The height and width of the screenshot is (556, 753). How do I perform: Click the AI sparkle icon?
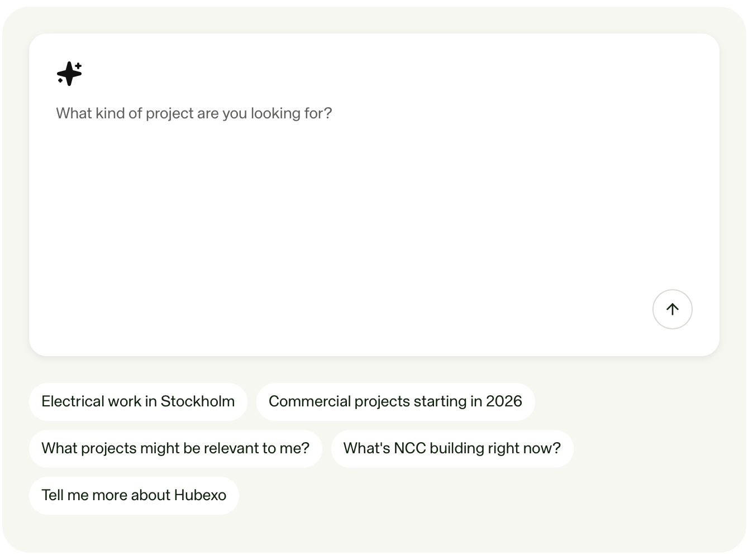pos(69,74)
